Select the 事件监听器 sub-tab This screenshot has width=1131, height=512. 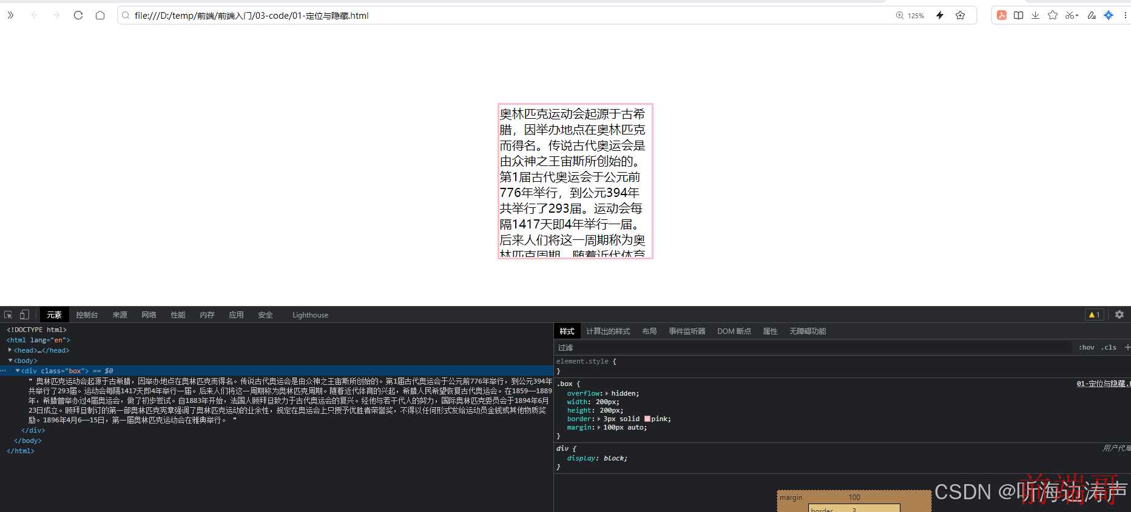tap(687, 331)
